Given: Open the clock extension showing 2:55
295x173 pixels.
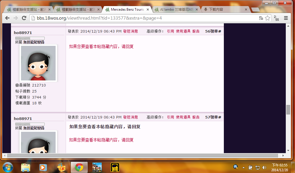Looking at the screenshot, I should point(276,18).
